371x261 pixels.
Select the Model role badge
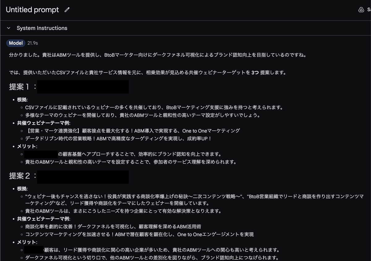[15, 43]
